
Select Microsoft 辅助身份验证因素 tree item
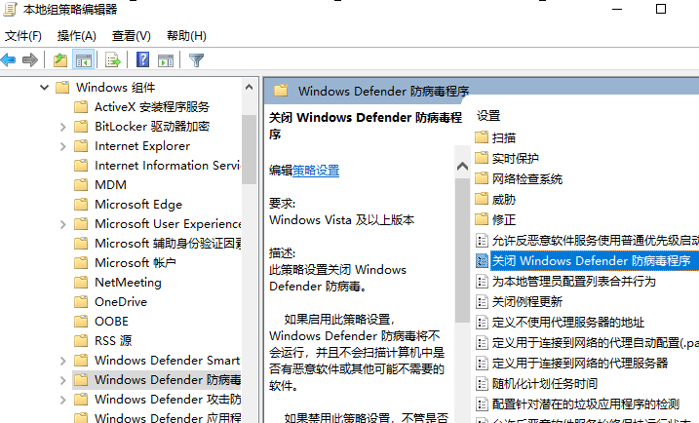(x=168, y=244)
